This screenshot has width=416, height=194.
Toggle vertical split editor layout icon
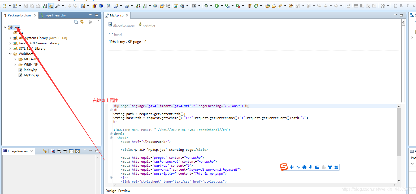tap(362, 6)
